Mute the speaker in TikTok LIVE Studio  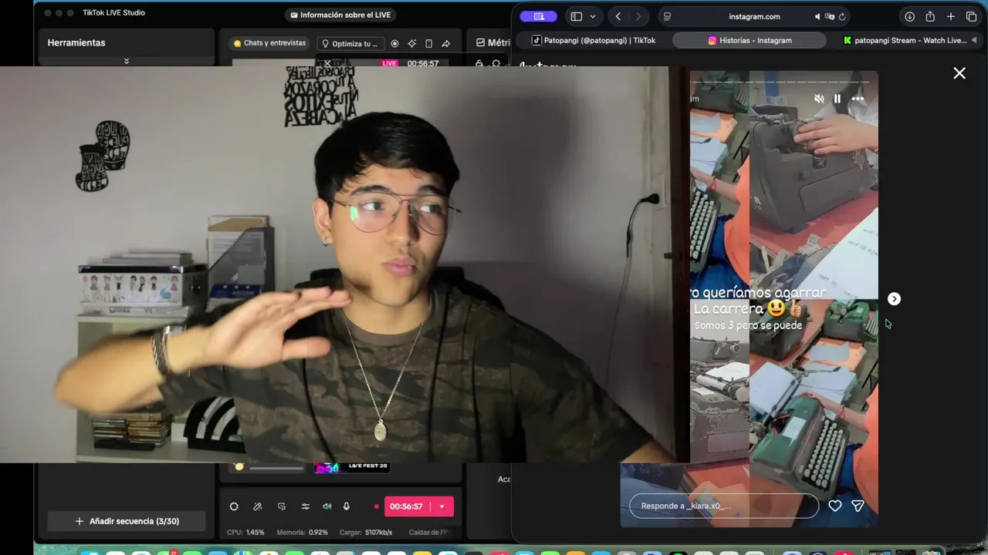[327, 506]
